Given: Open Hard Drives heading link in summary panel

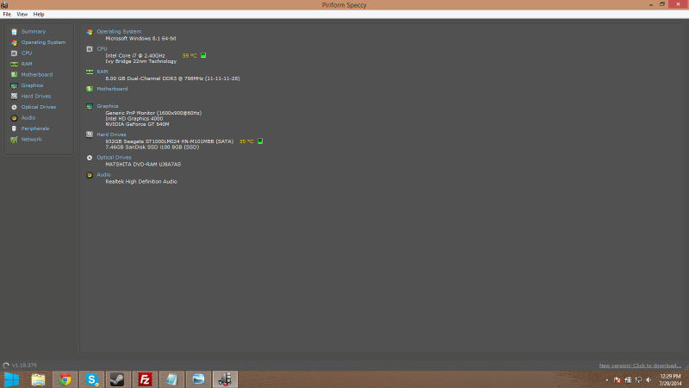Looking at the screenshot, I should (111, 135).
